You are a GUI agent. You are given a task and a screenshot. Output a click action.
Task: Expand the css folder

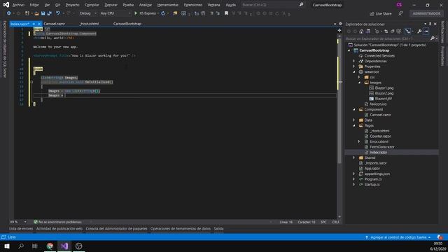(359, 77)
